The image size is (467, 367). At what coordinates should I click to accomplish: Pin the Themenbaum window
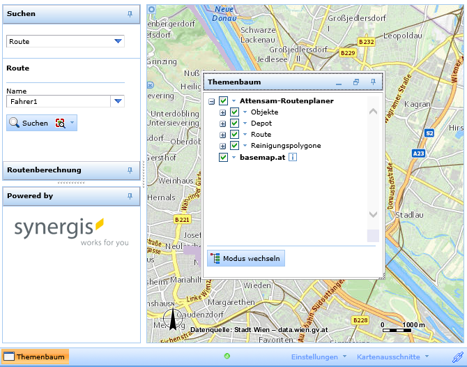coord(373,82)
